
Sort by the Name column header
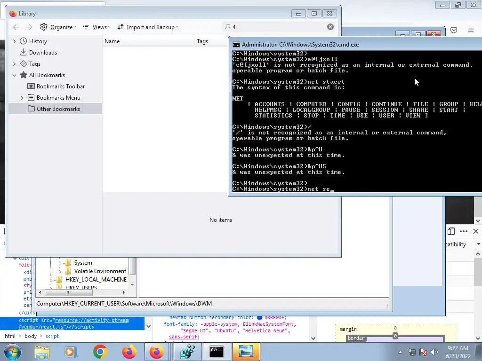tap(148, 41)
